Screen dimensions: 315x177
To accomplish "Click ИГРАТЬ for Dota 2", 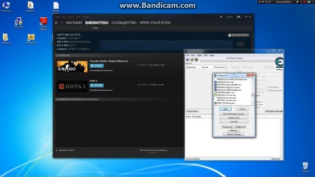I will pyautogui.click(x=96, y=86).
